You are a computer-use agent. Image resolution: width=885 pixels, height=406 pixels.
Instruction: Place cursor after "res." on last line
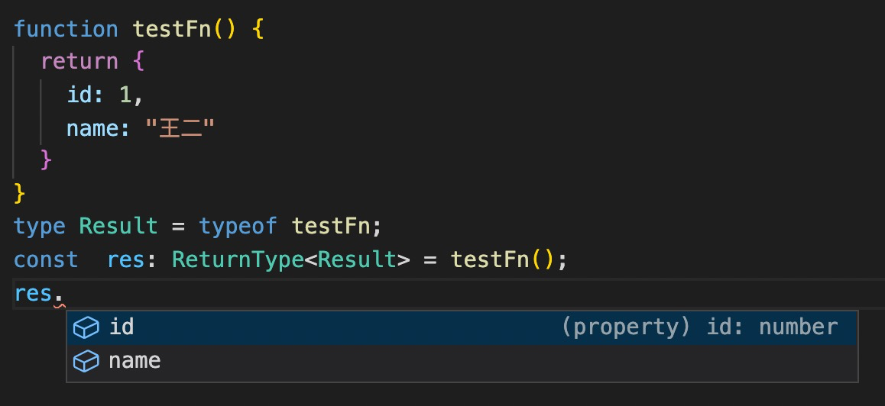click(65, 293)
